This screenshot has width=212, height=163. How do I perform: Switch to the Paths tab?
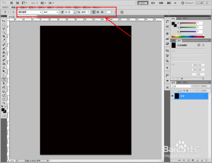(x=185, y=83)
